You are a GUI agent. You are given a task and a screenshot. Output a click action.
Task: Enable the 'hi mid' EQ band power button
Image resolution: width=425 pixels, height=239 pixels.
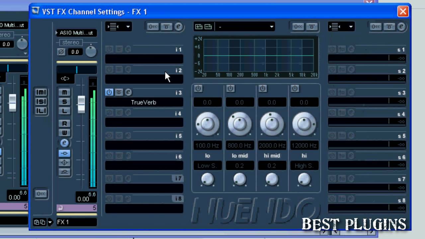[263, 88]
